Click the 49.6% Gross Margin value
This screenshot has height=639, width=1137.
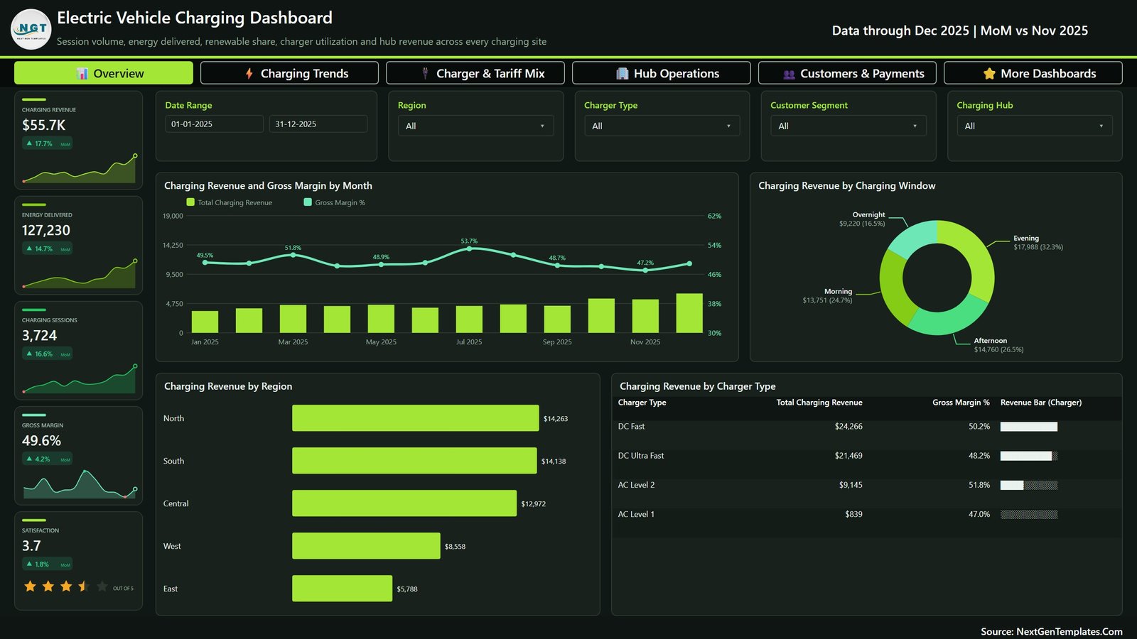pyautogui.click(x=41, y=440)
